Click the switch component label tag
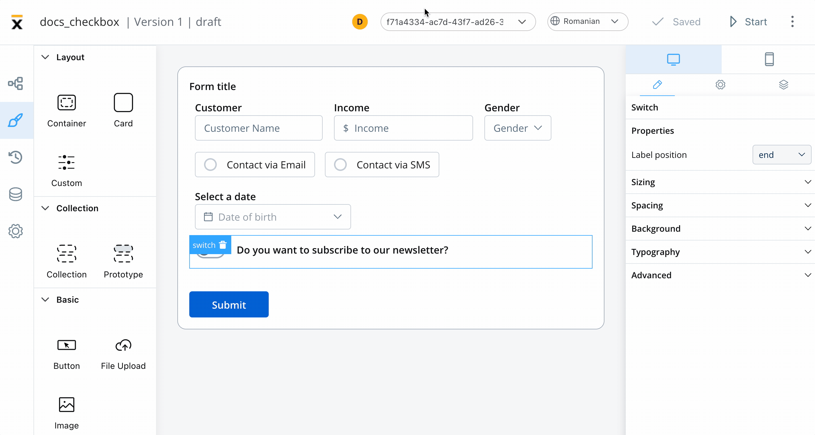Viewport: 815px width, 435px height. [204, 245]
